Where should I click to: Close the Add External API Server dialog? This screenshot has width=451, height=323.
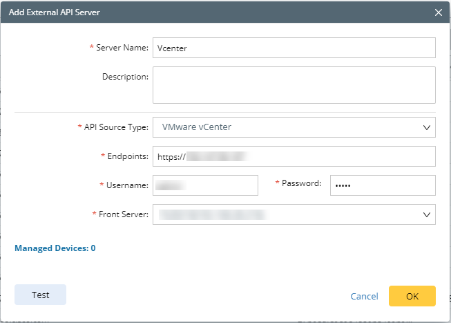(x=439, y=12)
